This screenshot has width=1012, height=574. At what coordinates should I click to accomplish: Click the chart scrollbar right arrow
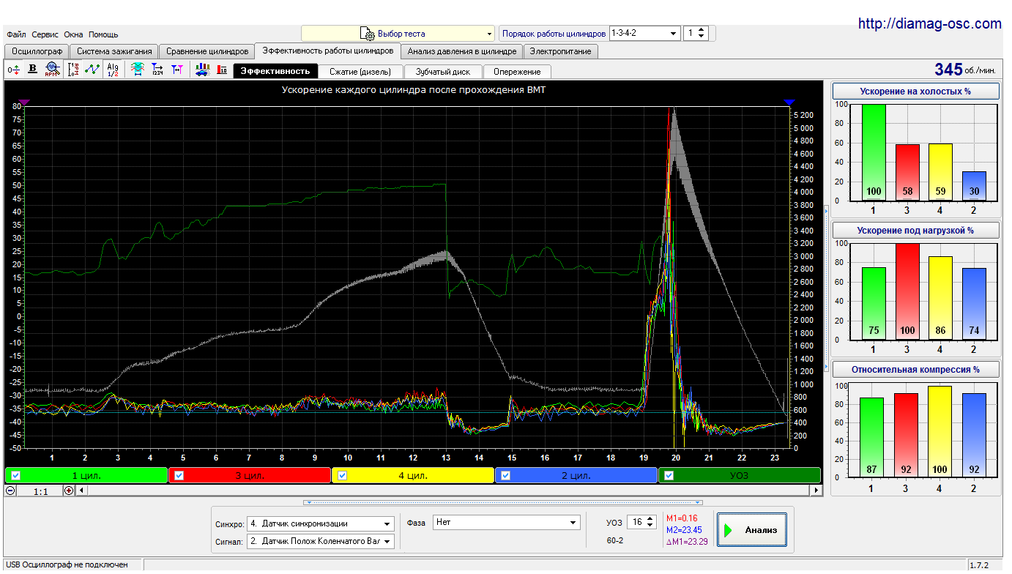coord(816,491)
